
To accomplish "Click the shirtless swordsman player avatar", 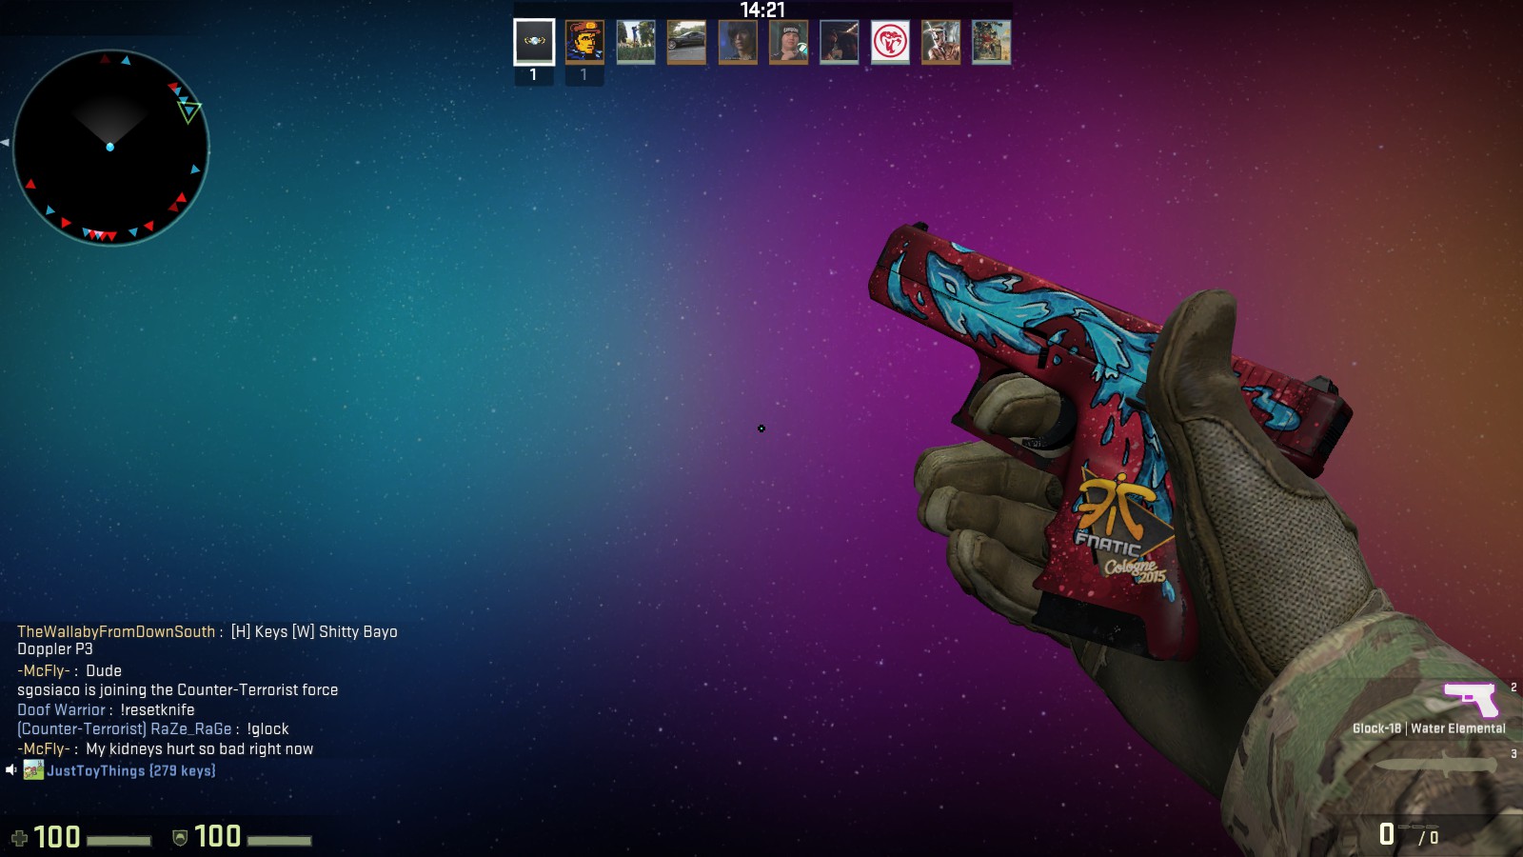I will click(x=940, y=42).
